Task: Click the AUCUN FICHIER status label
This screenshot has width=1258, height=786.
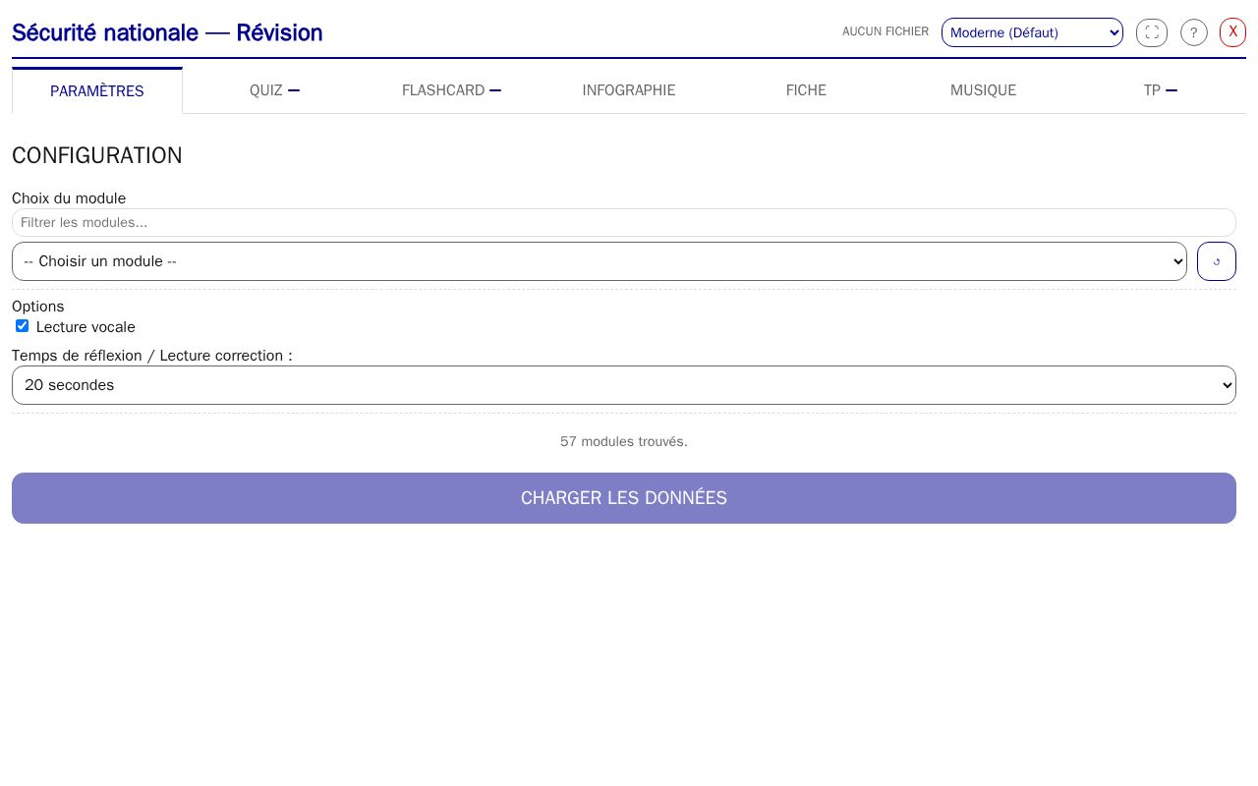Action: click(x=886, y=31)
